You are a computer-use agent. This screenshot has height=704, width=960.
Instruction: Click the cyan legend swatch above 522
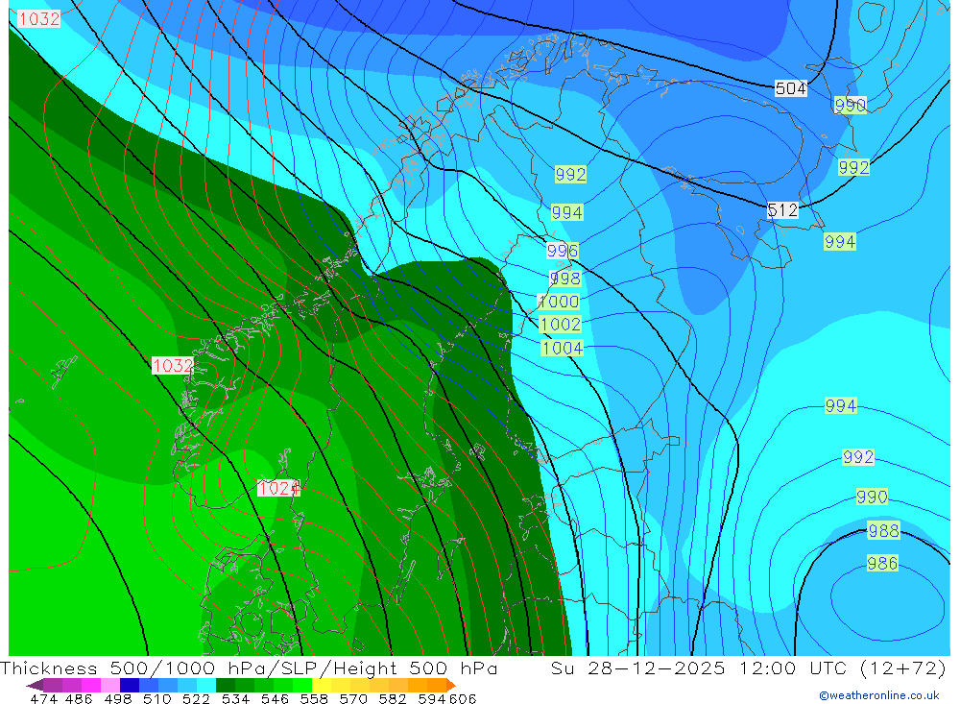click(x=206, y=685)
